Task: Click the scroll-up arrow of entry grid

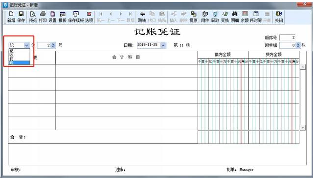Action: pos(303,67)
